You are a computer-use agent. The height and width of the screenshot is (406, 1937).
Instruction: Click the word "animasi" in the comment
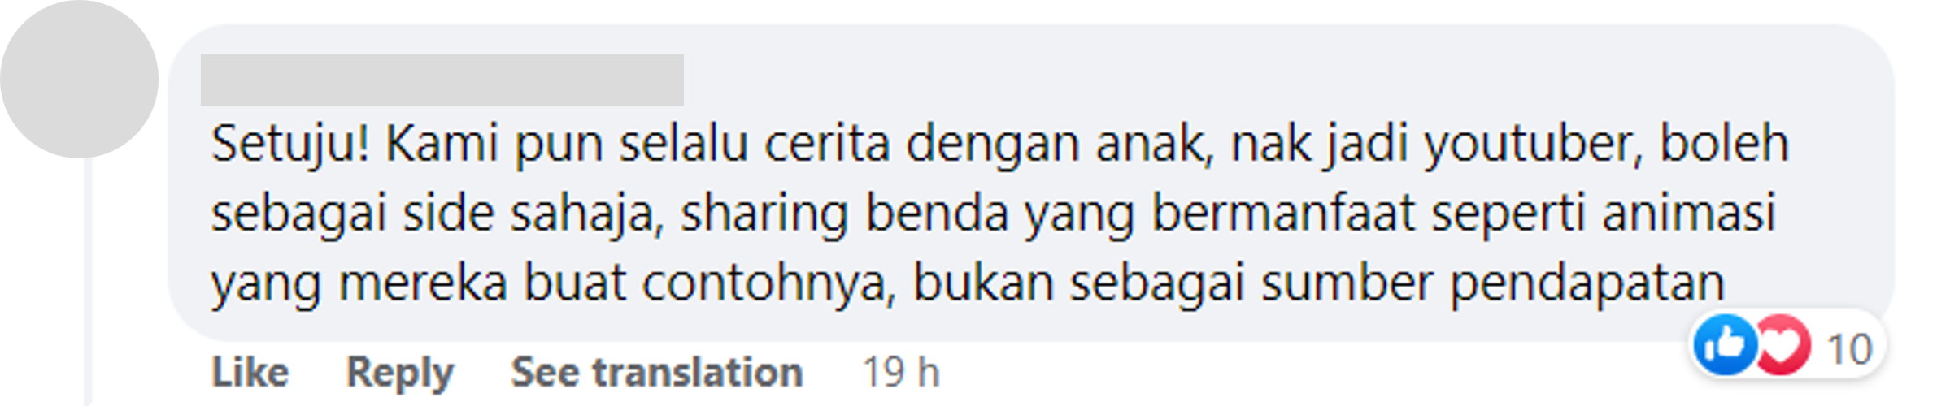(x=1688, y=214)
